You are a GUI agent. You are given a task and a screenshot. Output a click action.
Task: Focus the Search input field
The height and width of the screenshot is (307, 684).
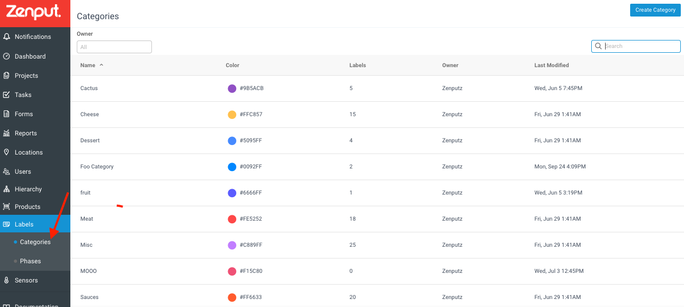(x=636, y=46)
